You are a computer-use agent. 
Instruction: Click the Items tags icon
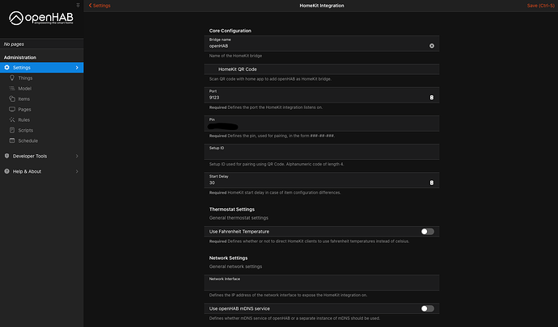[x=12, y=99]
